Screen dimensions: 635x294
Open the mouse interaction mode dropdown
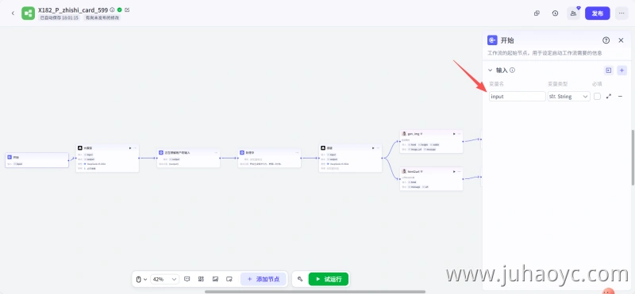(x=141, y=279)
